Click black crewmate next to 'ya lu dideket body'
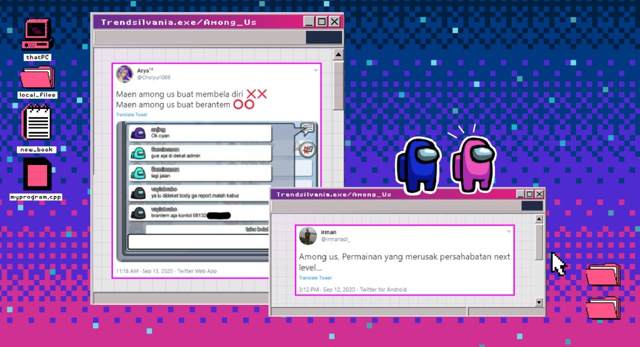 click(137, 192)
